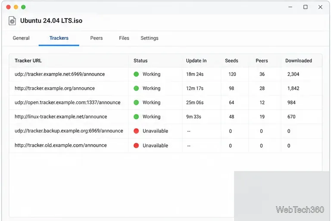
Task: Click downloaded value 2,304
Action: (293, 74)
